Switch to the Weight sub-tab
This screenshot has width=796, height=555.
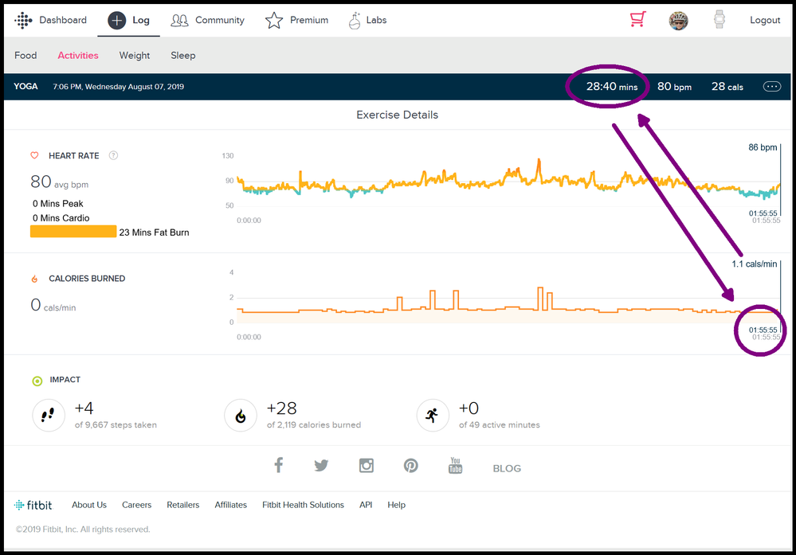click(x=135, y=55)
